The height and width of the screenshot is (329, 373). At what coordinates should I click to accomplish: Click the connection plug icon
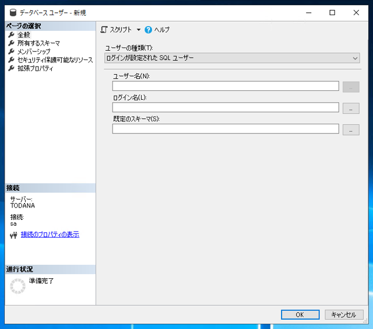[13, 235]
